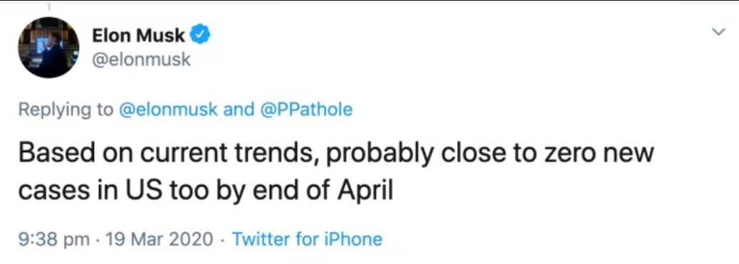Image resolution: width=739 pixels, height=264 pixels.
Task: Click the 19 Mar 2020 date
Action: [x=159, y=239]
